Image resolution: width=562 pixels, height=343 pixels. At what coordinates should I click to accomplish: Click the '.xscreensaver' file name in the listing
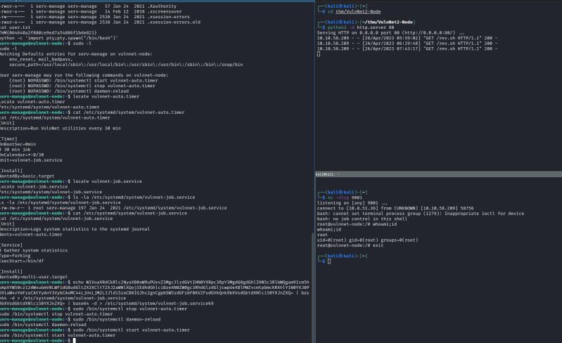coord(164,11)
